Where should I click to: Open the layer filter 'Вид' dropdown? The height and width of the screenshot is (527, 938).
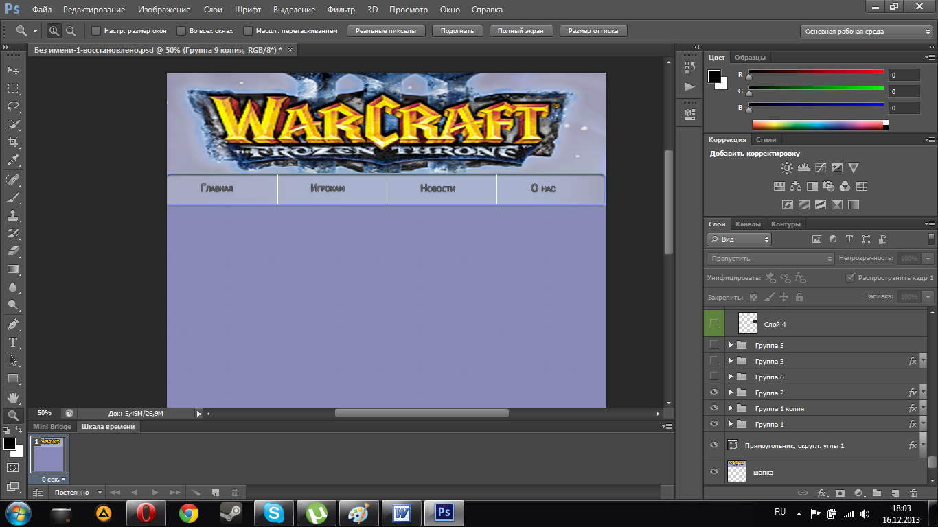click(740, 239)
